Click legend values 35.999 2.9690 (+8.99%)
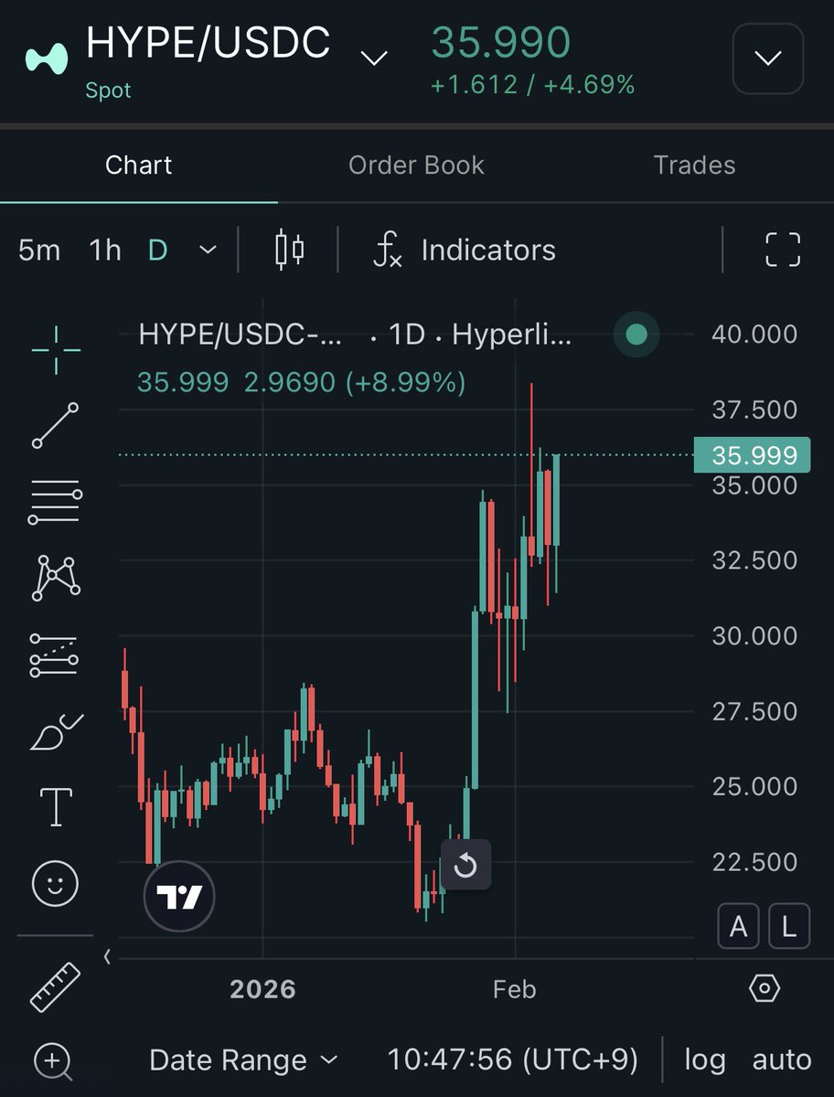 click(x=302, y=381)
